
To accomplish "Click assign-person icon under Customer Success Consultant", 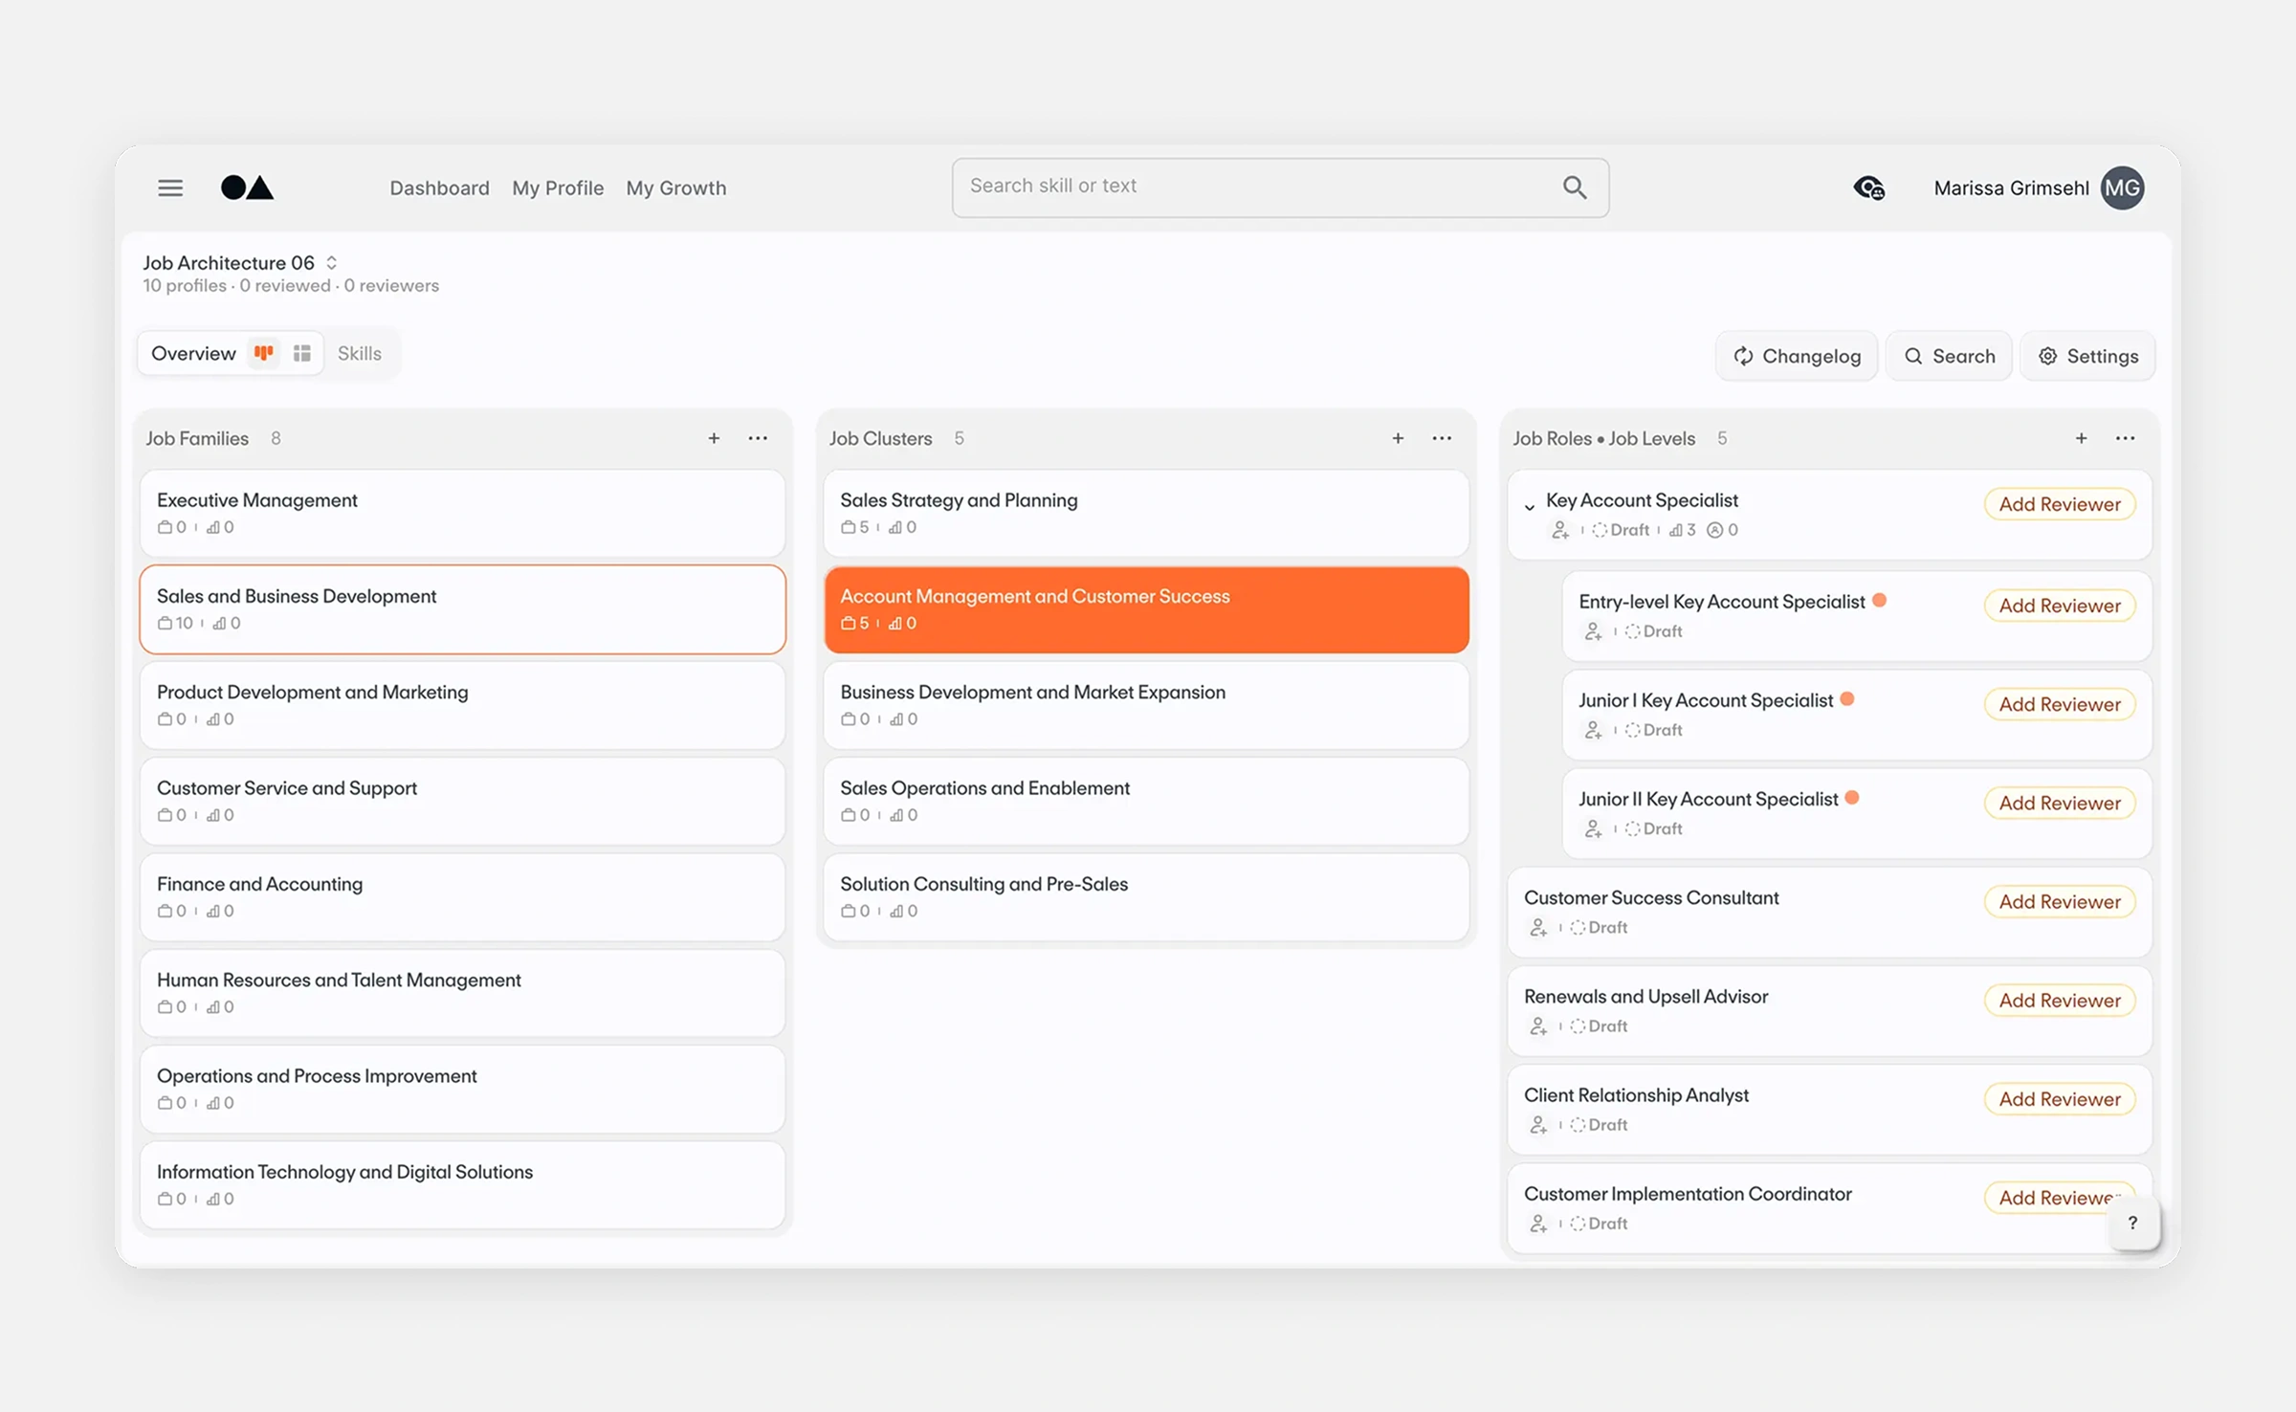I will [1538, 927].
